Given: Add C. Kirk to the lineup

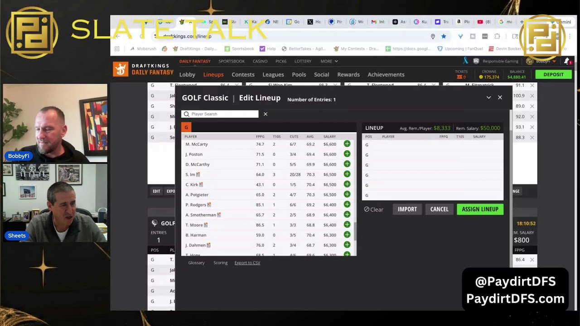Looking at the screenshot, I should pos(347,184).
